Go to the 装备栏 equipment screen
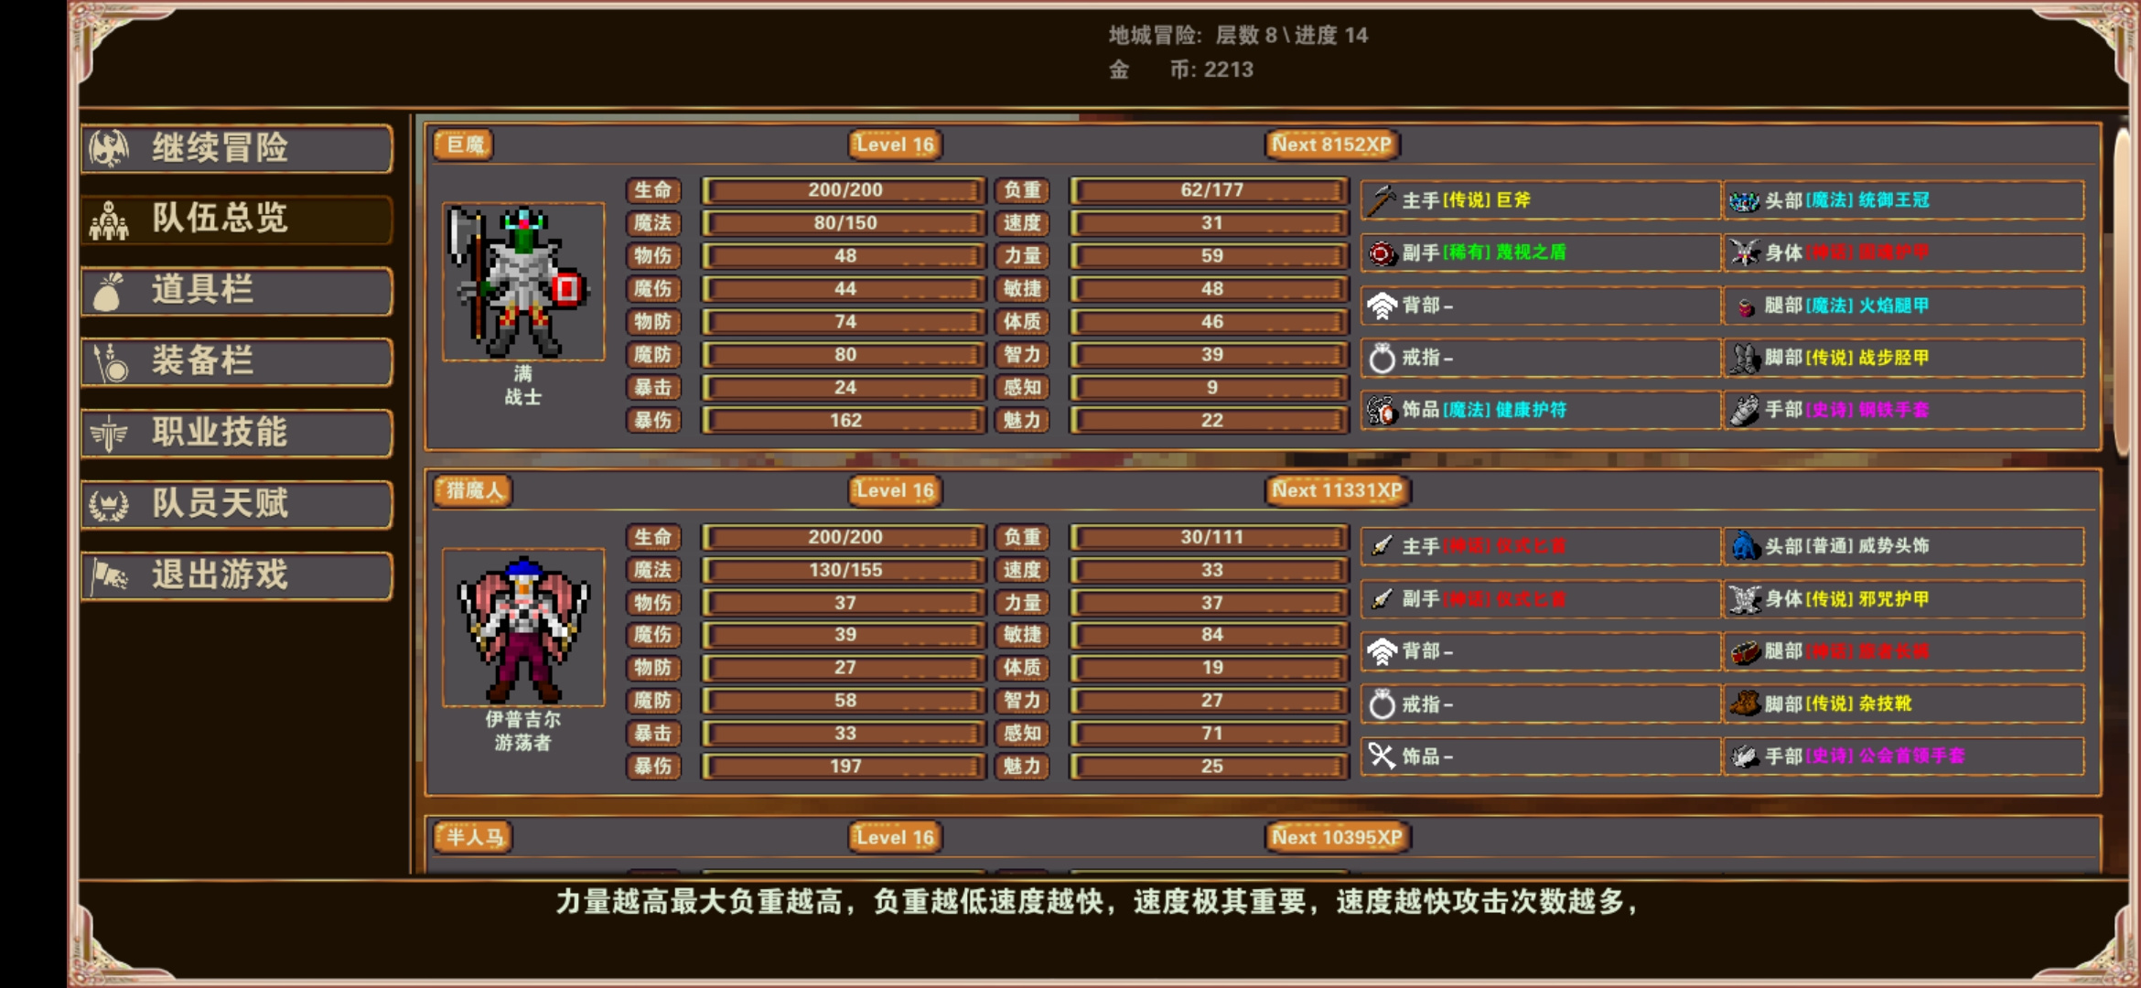This screenshot has height=988, width=2141. pos(237,362)
